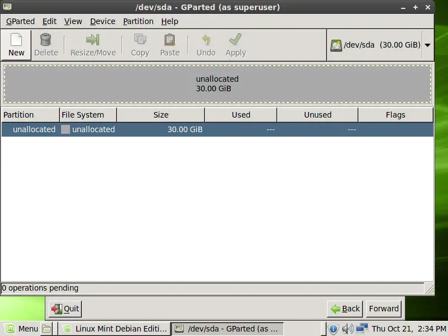The width and height of the screenshot is (448, 336).
Task: Sort by the Partition column header
Action: point(30,115)
